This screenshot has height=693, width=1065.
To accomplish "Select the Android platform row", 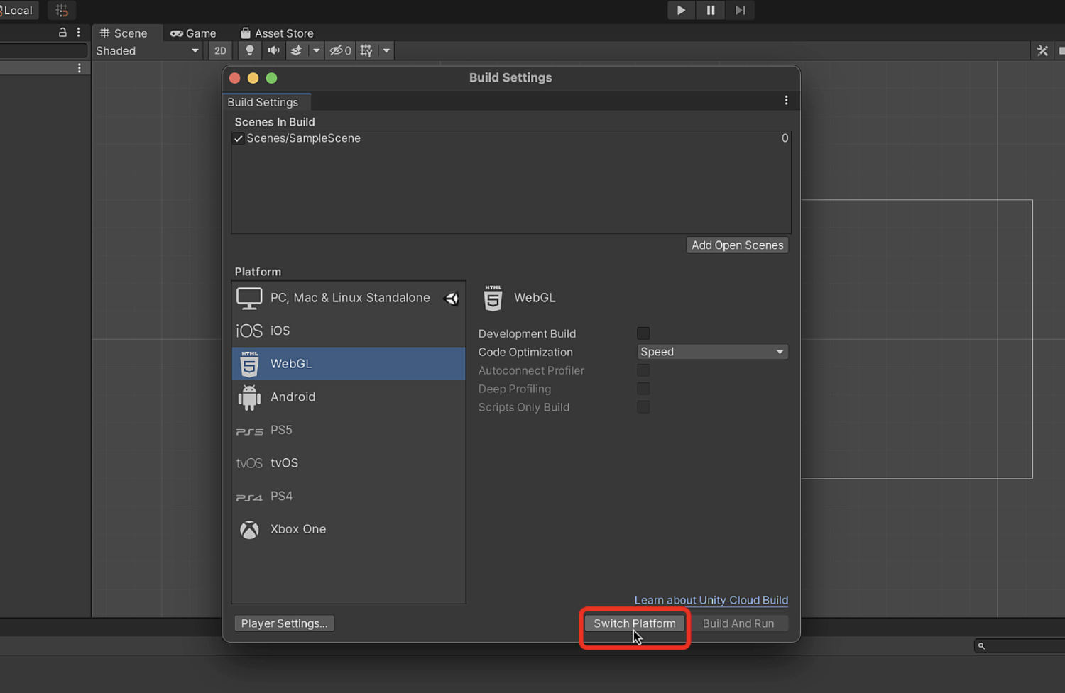I will (349, 397).
